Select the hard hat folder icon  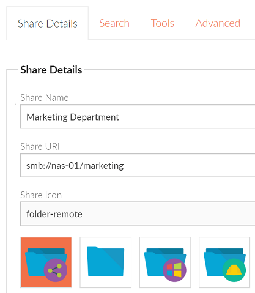(224, 262)
